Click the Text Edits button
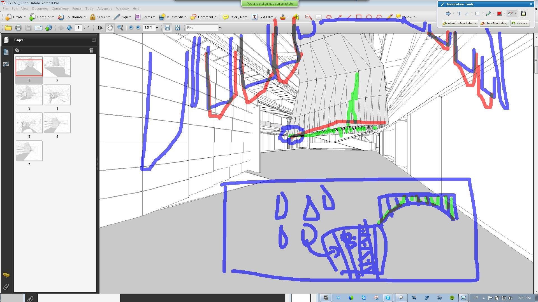The image size is (538, 302). click(264, 17)
